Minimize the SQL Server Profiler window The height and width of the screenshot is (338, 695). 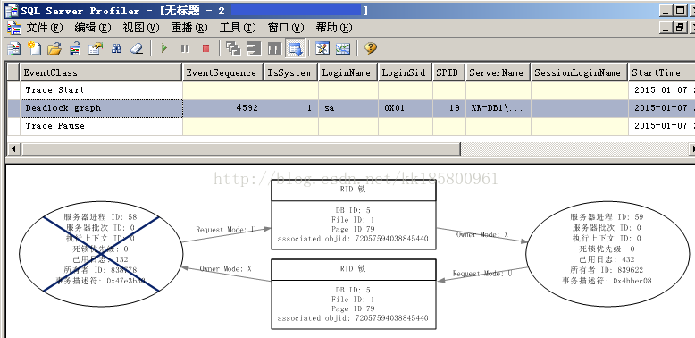click(x=665, y=10)
